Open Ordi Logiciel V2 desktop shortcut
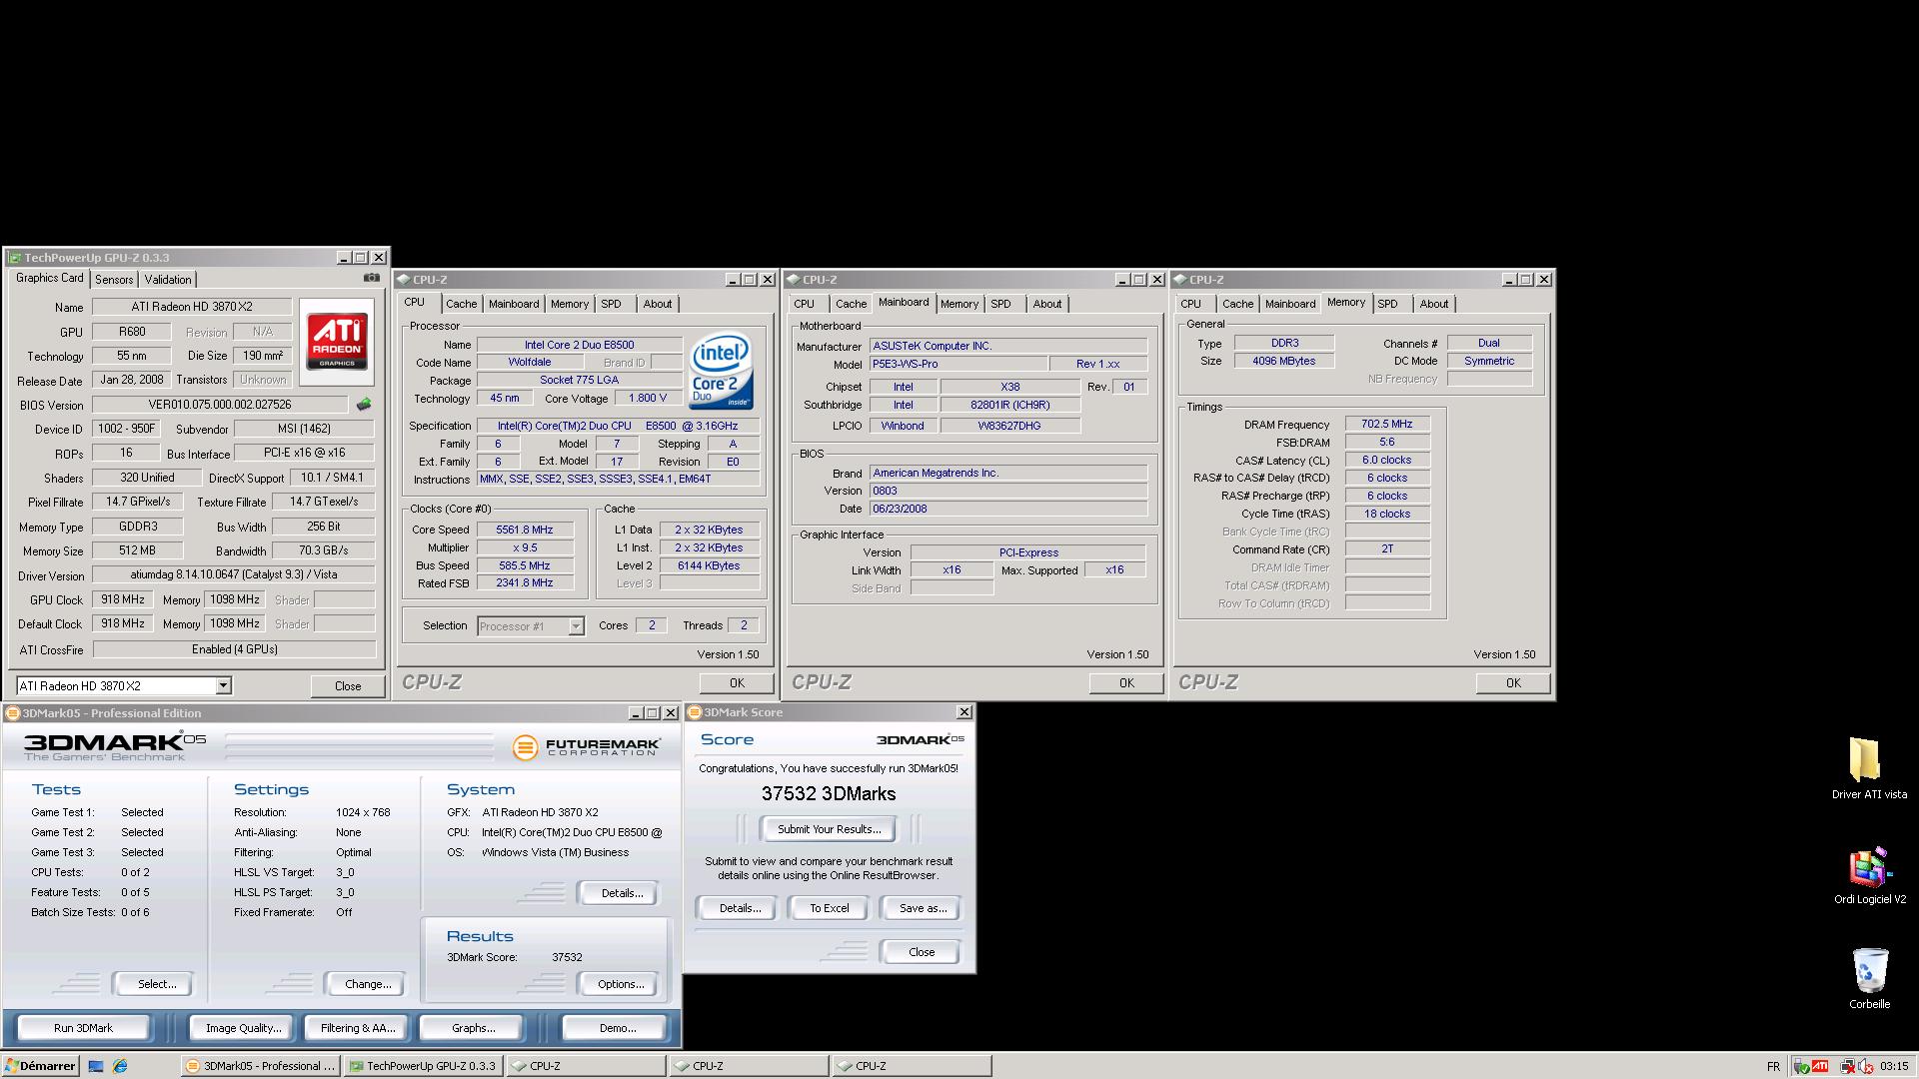 pyautogui.click(x=1869, y=875)
